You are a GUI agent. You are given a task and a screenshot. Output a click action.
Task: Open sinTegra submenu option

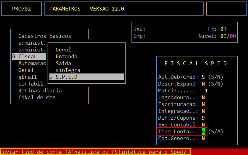(x=68, y=70)
